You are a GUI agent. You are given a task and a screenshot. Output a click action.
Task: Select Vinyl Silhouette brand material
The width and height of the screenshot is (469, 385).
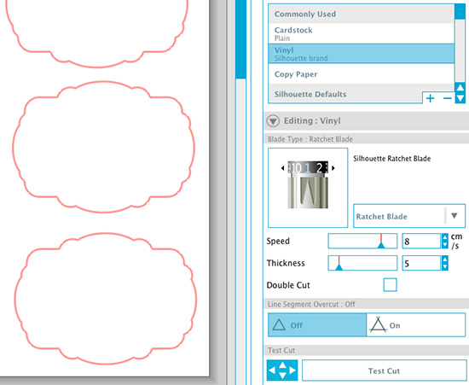[x=362, y=54]
